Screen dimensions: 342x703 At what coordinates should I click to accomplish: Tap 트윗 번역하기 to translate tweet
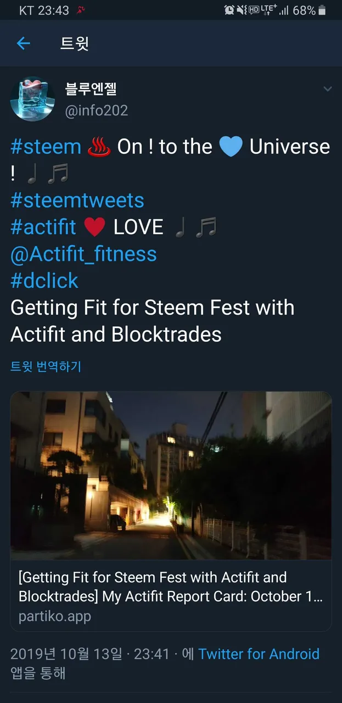point(46,366)
